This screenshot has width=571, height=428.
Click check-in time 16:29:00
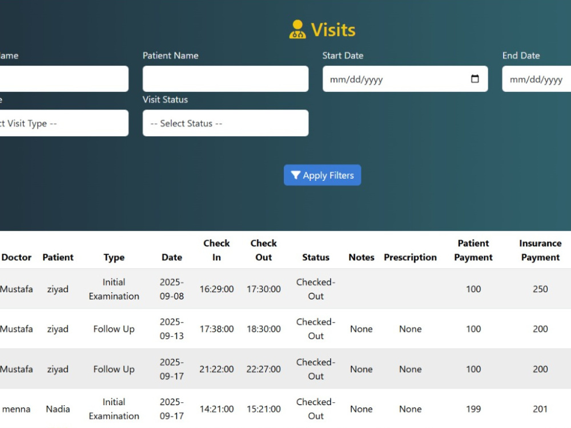216,289
